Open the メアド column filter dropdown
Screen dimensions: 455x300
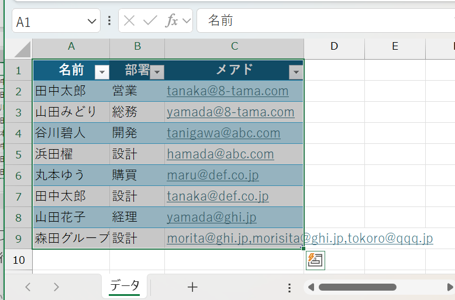296,72
